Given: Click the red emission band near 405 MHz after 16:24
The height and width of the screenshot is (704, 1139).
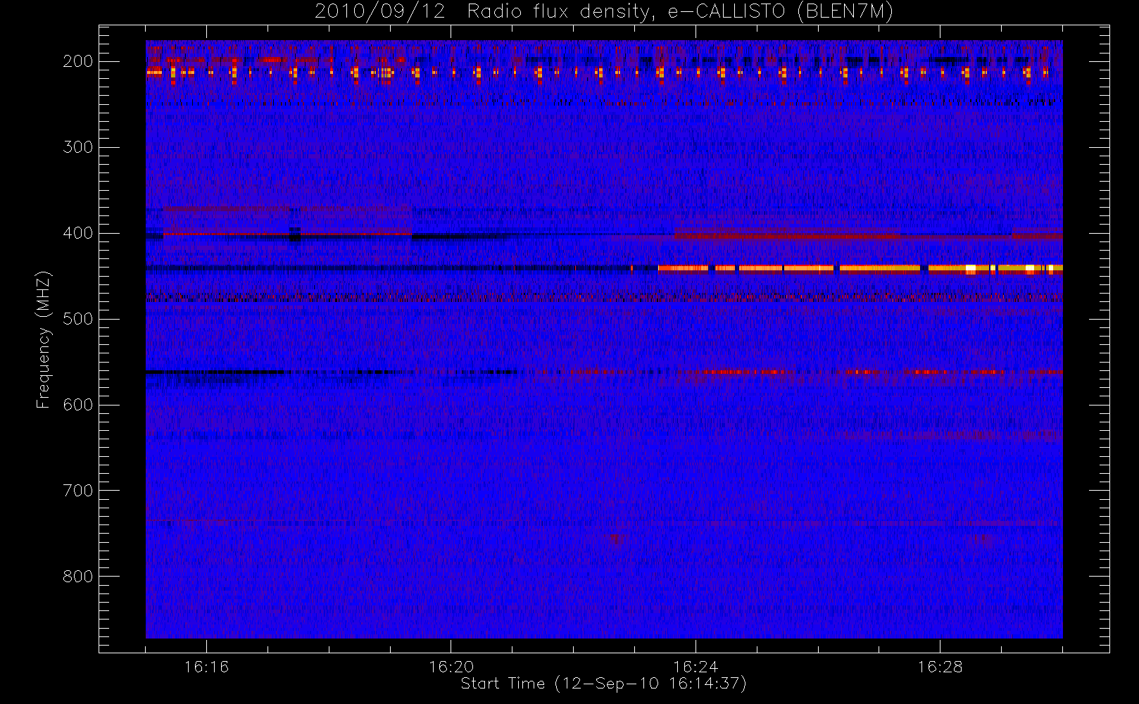Looking at the screenshot, I should [x=787, y=237].
